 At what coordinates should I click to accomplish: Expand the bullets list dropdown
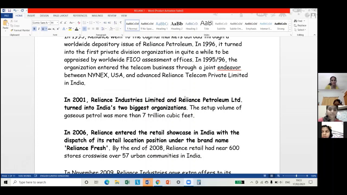[87, 23]
